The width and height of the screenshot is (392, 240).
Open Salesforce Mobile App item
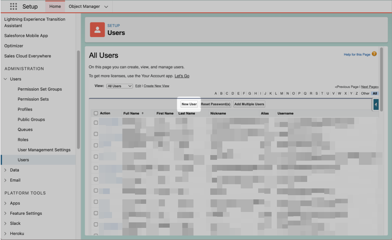click(26, 36)
